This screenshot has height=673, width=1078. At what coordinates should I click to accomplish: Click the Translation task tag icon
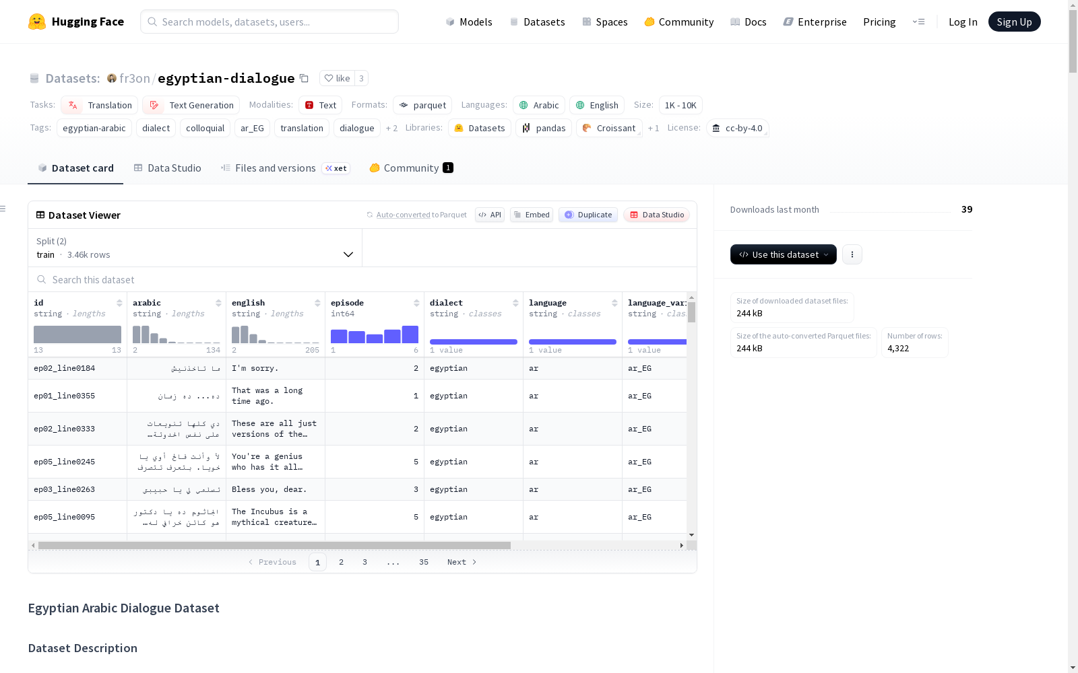pyautogui.click(x=73, y=105)
